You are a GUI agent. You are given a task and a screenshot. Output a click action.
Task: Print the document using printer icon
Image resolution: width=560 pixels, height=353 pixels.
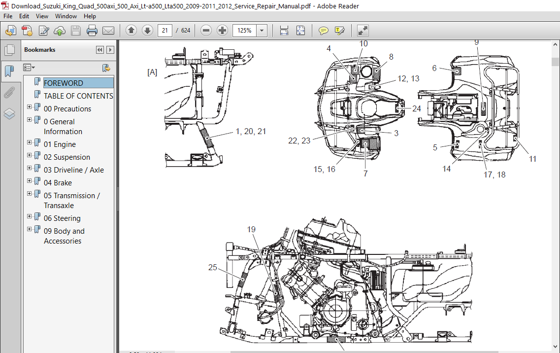tap(92, 31)
